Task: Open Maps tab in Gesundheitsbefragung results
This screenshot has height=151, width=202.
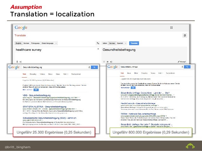Action: pyautogui.click(x=58, y=74)
